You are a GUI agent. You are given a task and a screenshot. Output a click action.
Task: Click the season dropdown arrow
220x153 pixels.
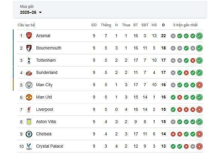click(40, 12)
